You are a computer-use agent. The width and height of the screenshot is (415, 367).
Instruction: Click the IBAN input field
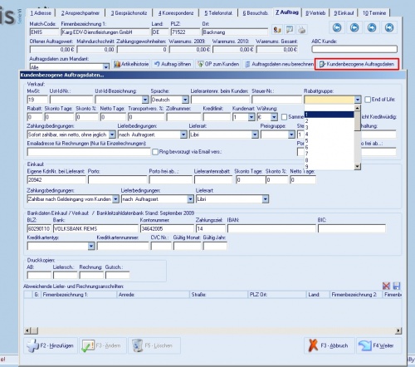pos(271,228)
